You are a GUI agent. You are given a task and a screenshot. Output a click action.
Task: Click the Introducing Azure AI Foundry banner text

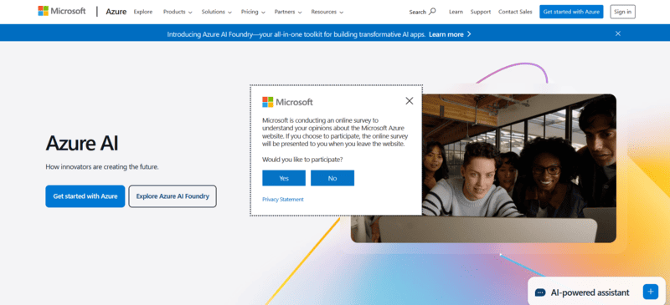296,34
